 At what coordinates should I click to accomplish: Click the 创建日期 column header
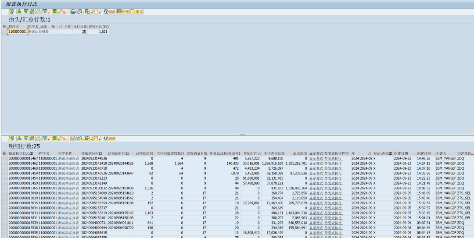pyautogui.click(x=405, y=153)
